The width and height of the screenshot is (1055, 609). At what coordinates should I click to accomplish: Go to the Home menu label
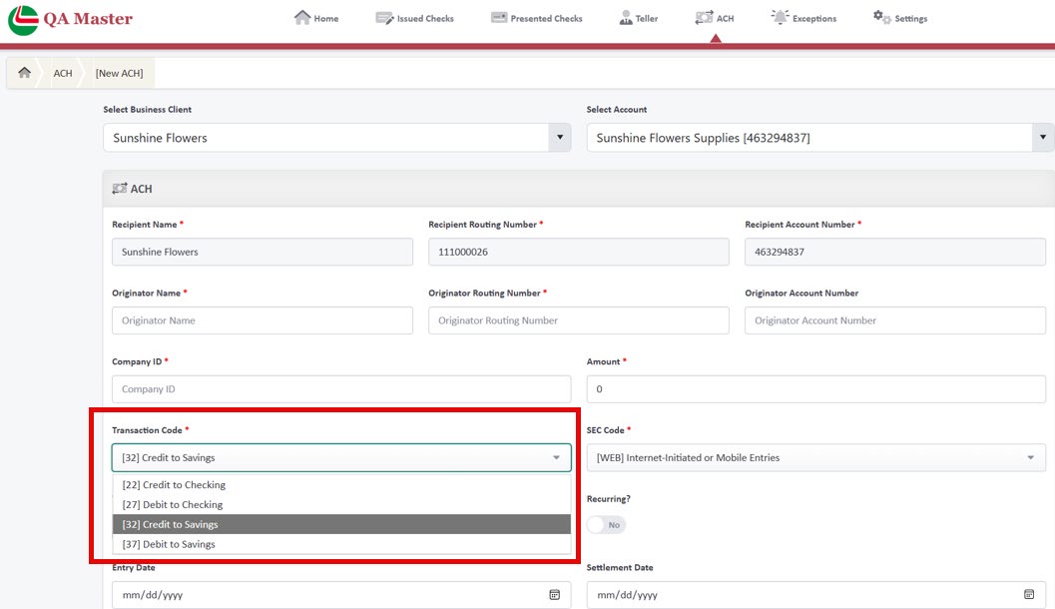tap(326, 19)
